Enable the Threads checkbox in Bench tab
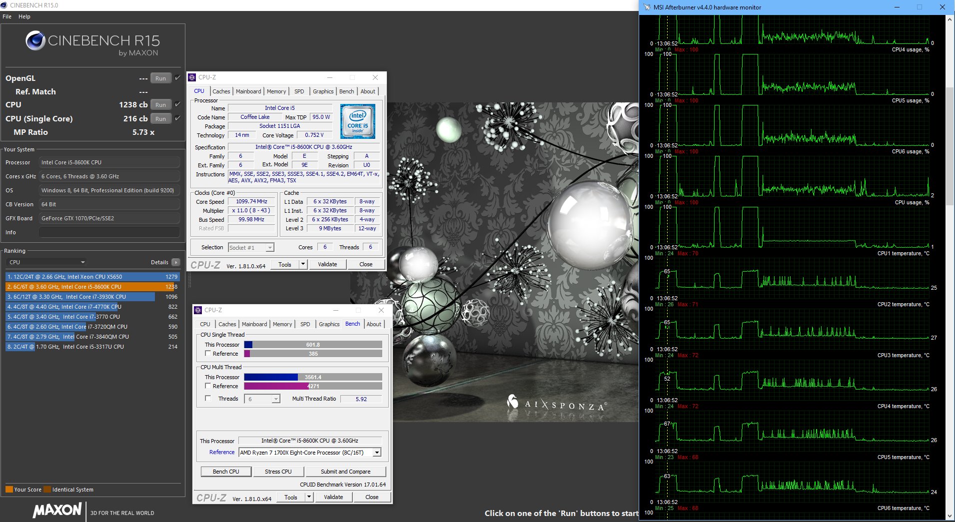Viewport: 955px width, 522px height. pyautogui.click(x=208, y=399)
